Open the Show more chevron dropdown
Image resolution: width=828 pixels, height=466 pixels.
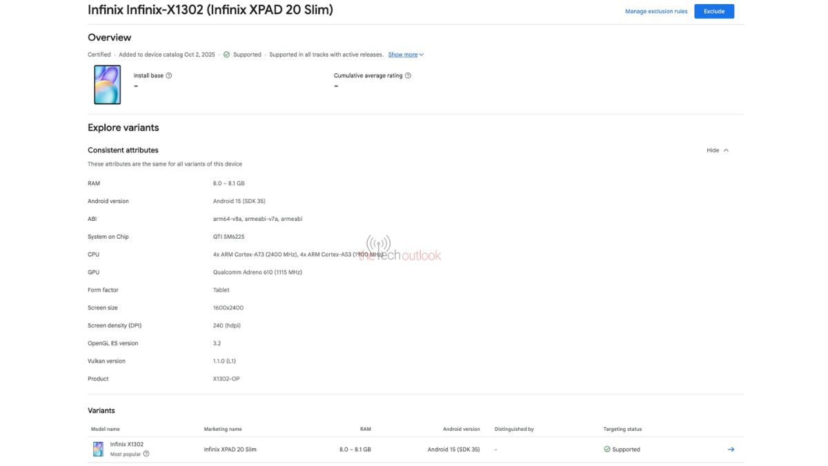(x=421, y=54)
